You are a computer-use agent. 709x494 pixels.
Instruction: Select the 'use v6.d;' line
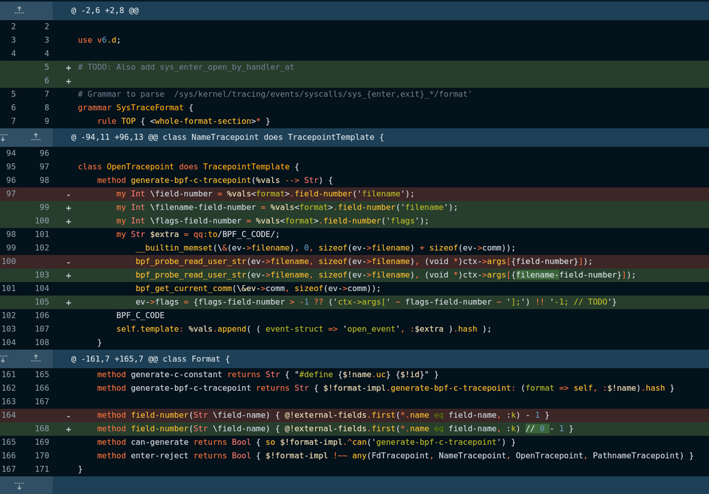(x=99, y=40)
